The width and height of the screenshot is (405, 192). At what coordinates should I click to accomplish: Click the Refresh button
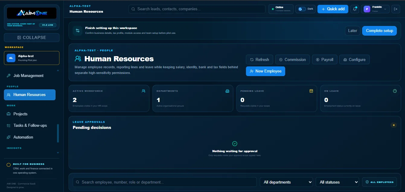click(x=260, y=59)
